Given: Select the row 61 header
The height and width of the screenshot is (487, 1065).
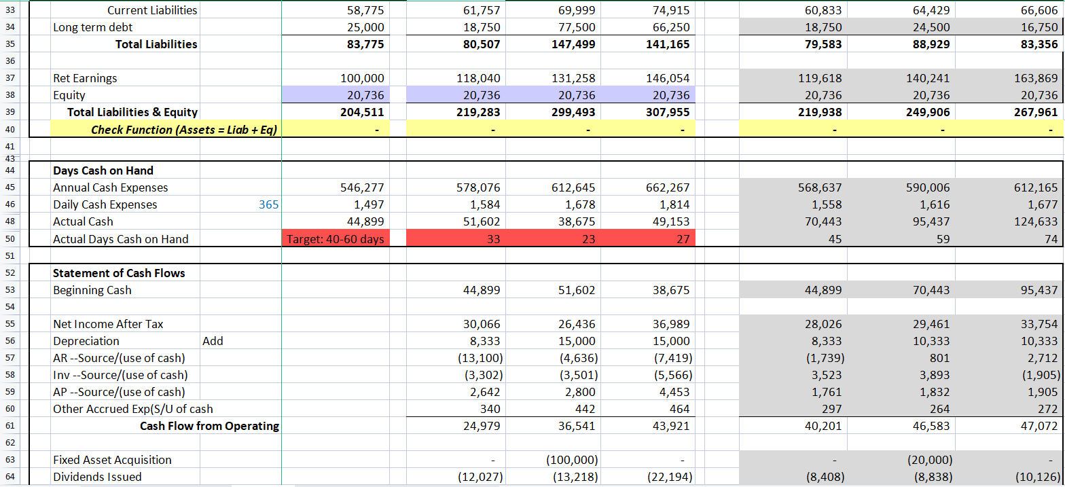Looking at the screenshot, I should (10, 426).
